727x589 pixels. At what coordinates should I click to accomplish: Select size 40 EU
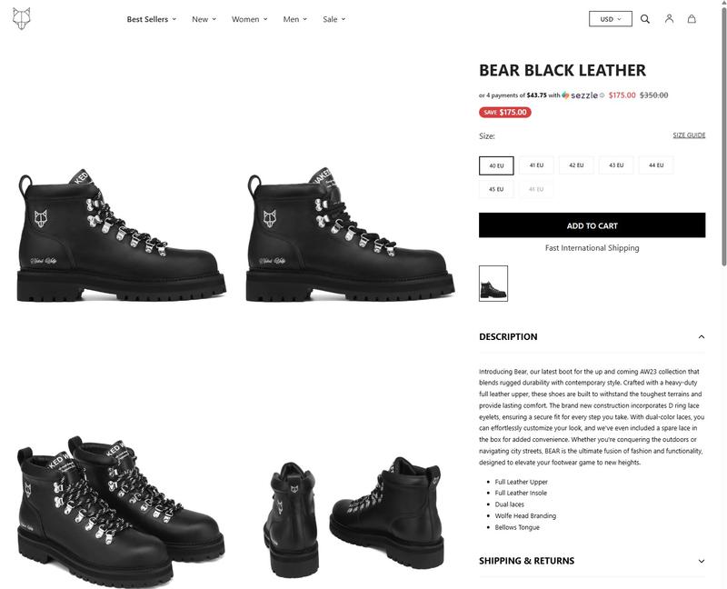point(496,165)
